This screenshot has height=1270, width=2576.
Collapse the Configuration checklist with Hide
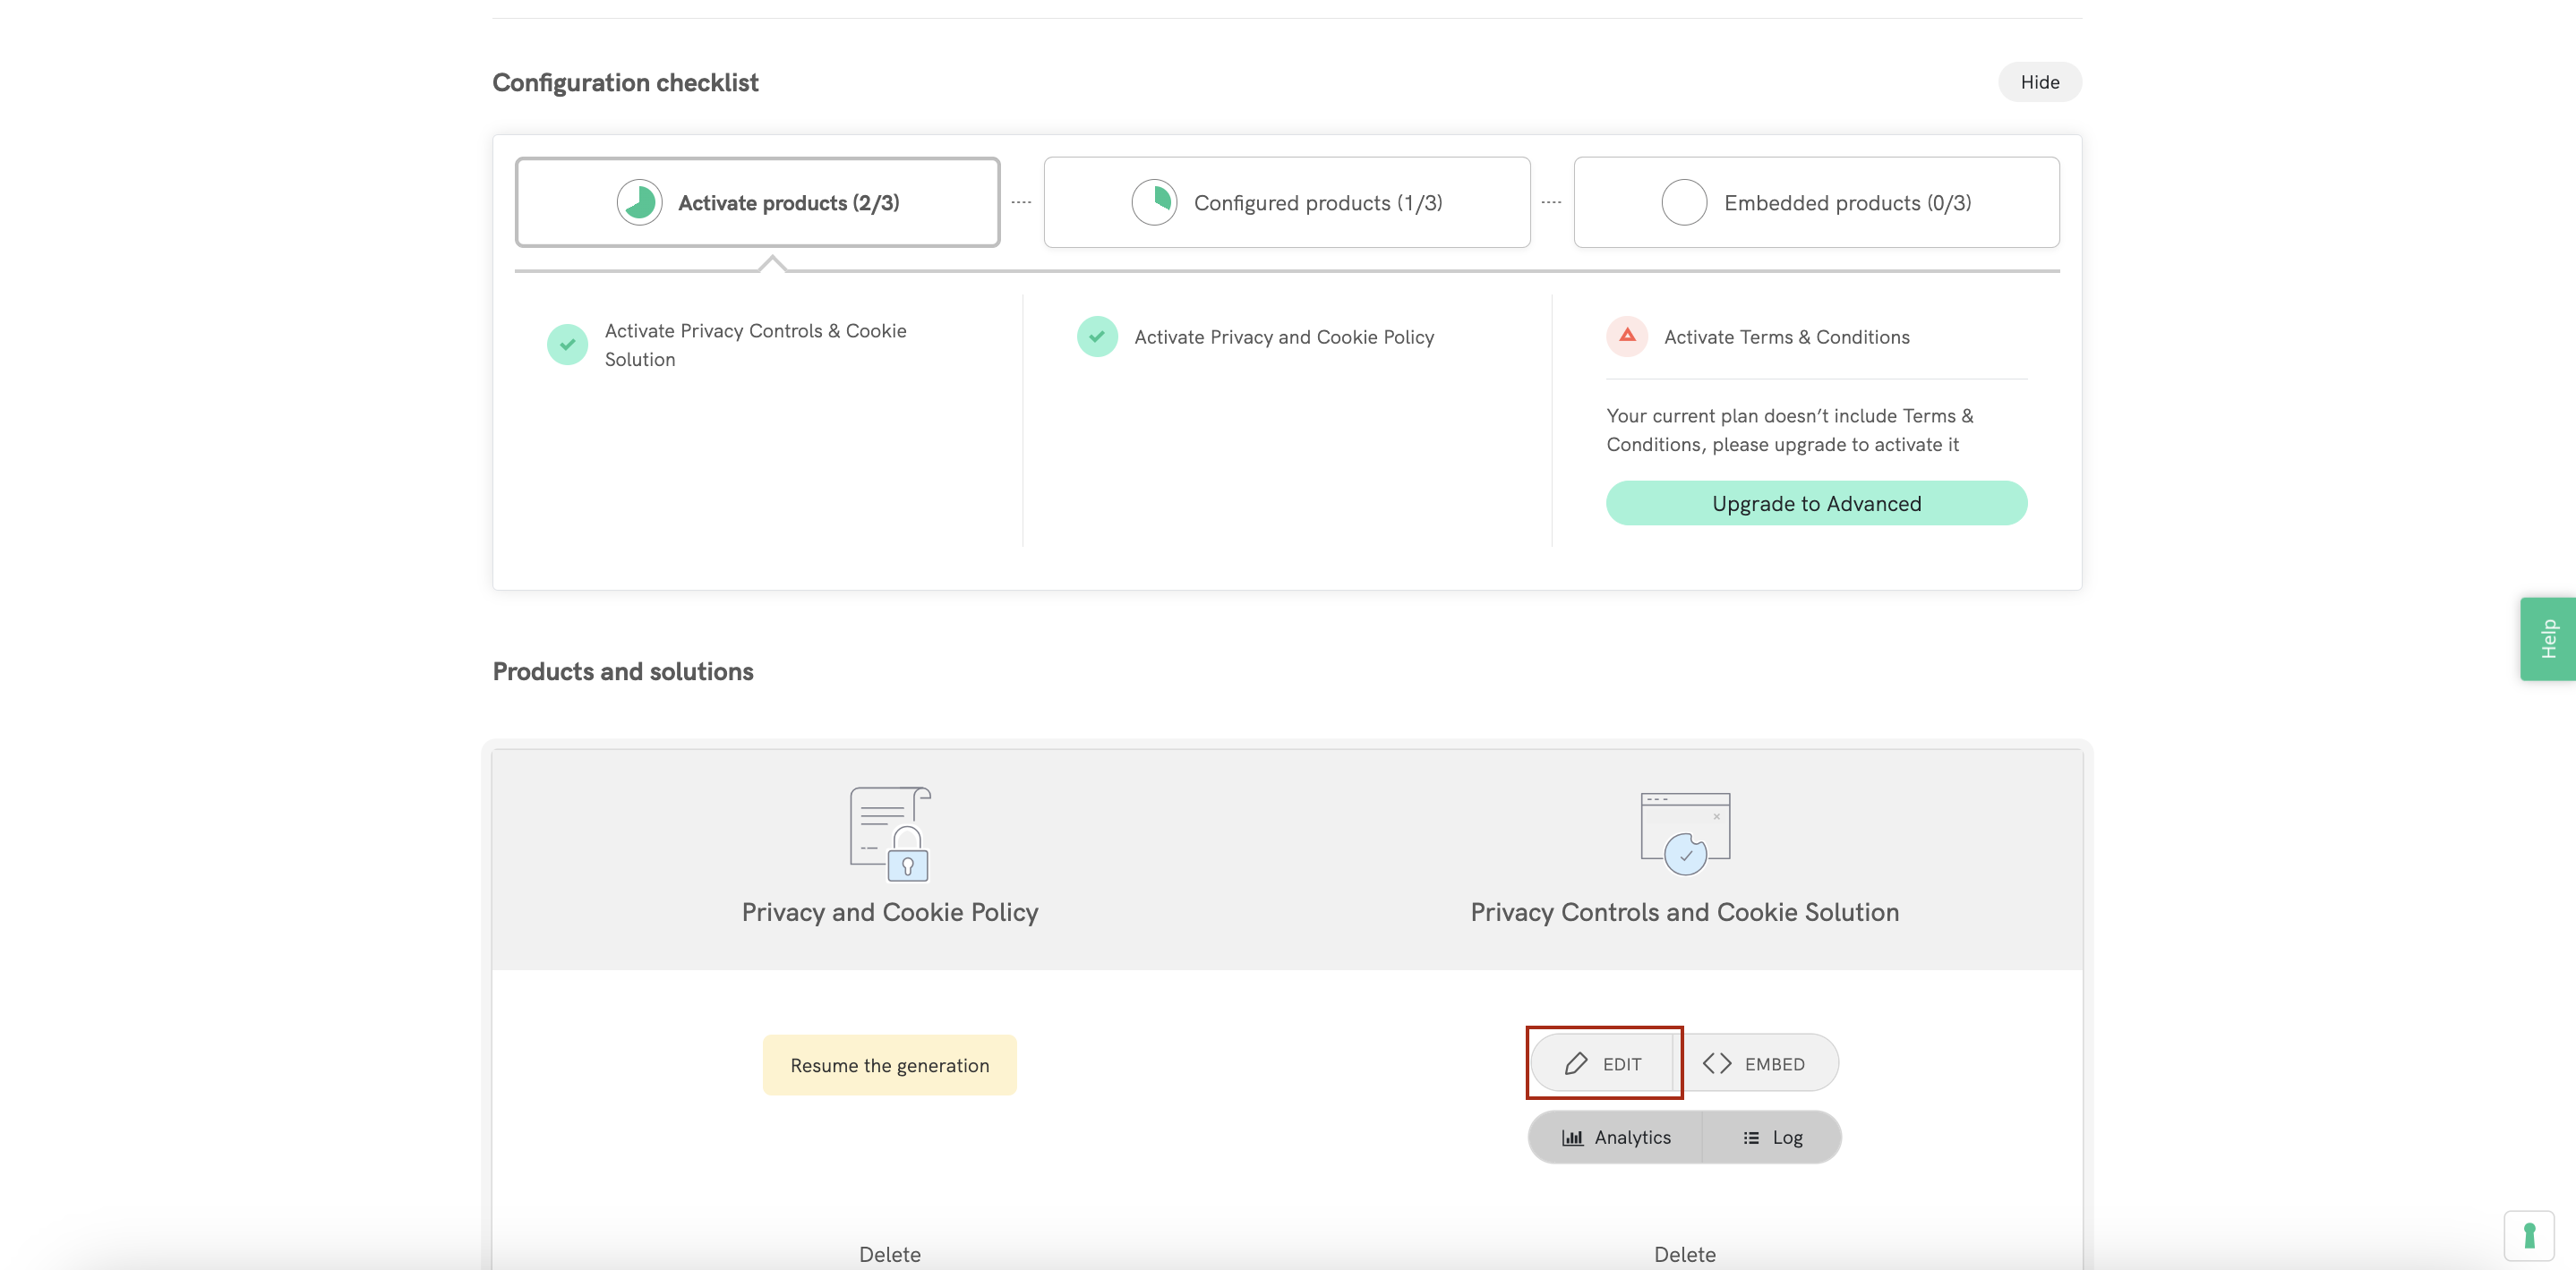[x=2039, y=82]
